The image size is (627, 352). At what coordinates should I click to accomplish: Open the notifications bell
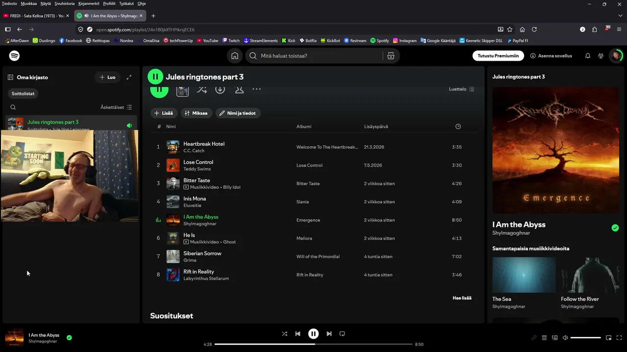[x=588, y=56]
